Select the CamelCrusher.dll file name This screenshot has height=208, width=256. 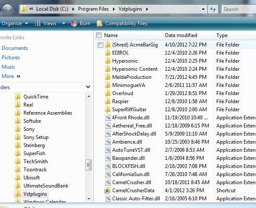coord(131,182)
